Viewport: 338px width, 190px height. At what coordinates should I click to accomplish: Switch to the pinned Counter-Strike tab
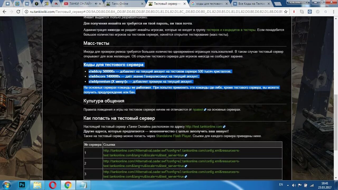pos(36,4)
